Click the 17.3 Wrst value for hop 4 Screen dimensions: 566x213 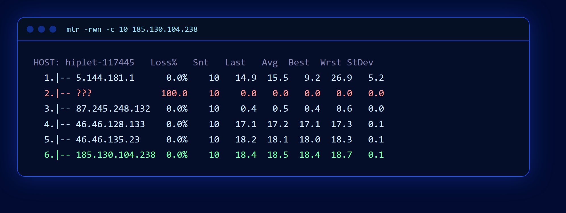coord(342,124)
